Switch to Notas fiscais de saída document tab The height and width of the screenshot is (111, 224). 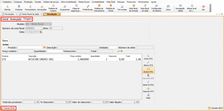31,14
